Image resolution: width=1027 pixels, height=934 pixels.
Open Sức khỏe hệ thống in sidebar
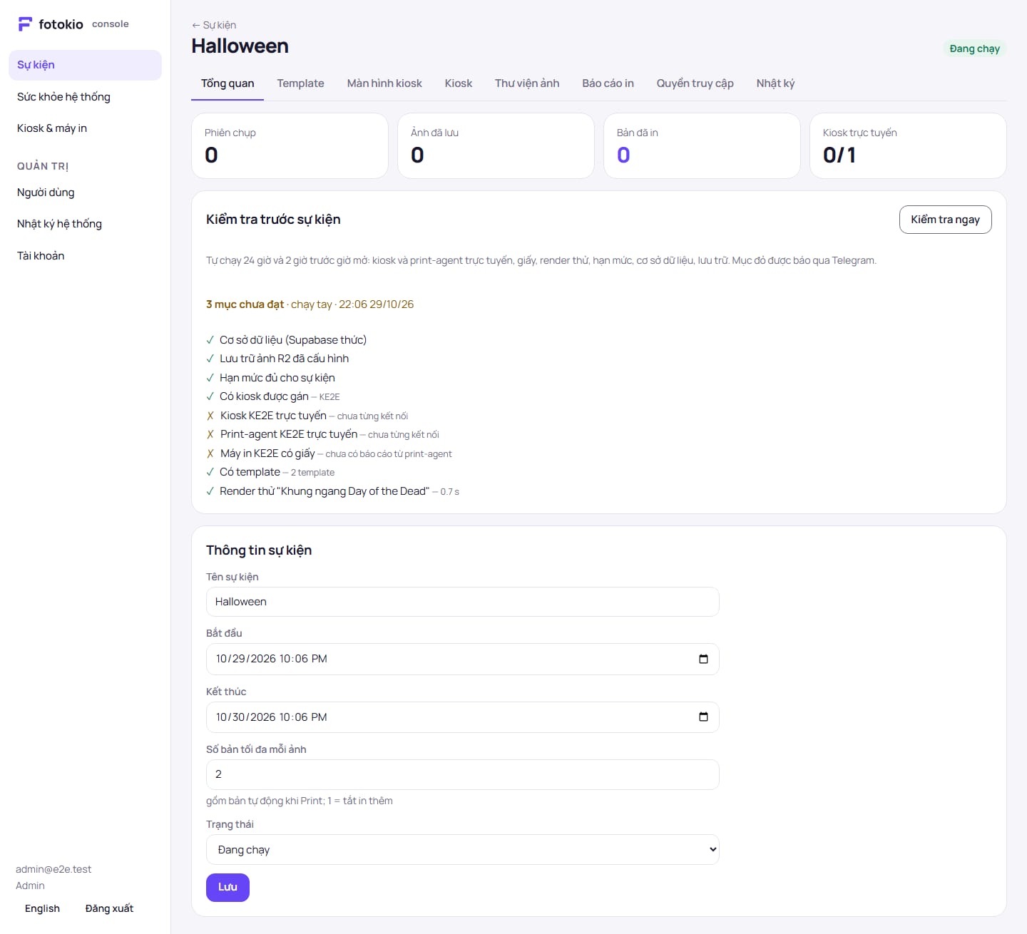click(85, 97)
